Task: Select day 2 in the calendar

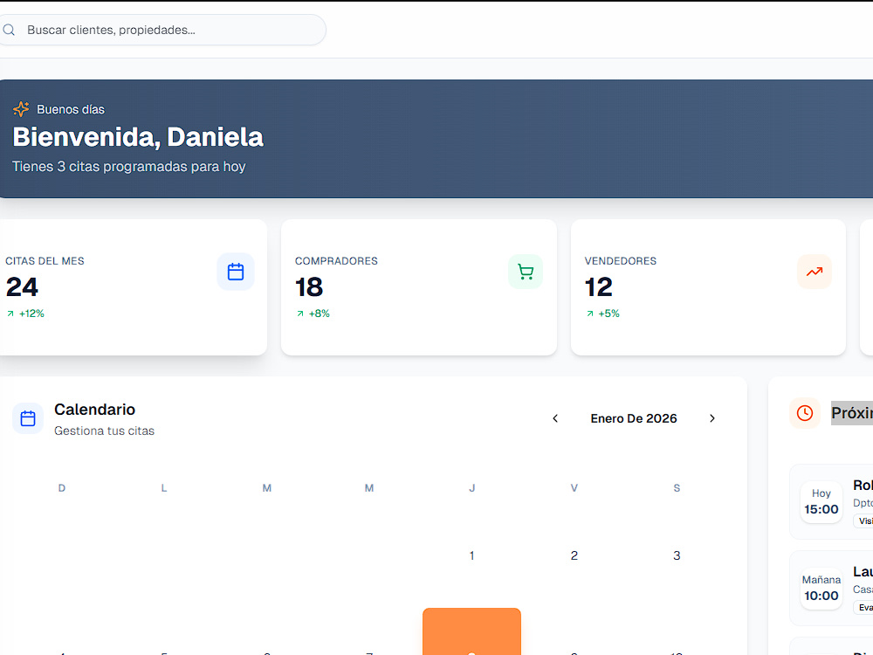Action: point(574,555)
